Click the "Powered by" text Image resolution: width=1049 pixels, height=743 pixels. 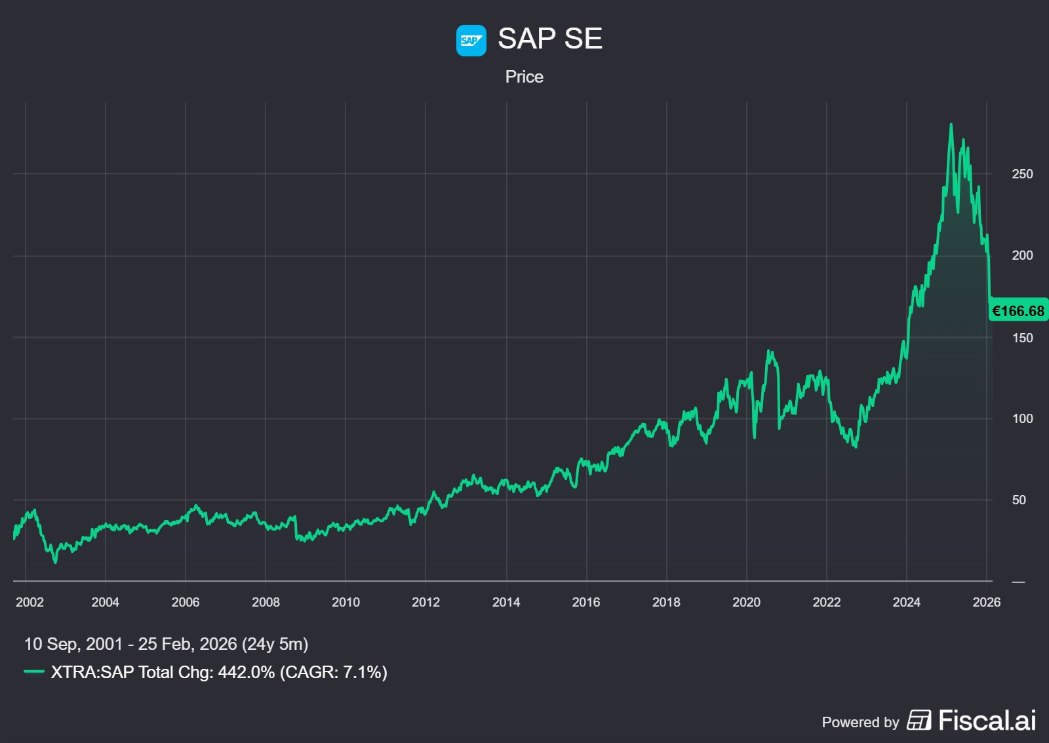click(x=860, y=722)
